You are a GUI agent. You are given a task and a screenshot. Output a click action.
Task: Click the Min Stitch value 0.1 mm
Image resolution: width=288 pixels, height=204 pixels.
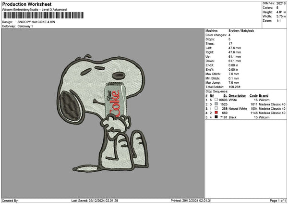(234, 78)
